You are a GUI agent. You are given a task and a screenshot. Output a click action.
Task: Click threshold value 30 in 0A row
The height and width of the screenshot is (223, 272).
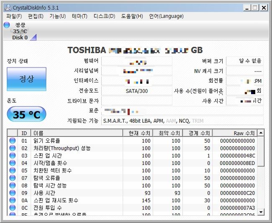click(207, 200)
